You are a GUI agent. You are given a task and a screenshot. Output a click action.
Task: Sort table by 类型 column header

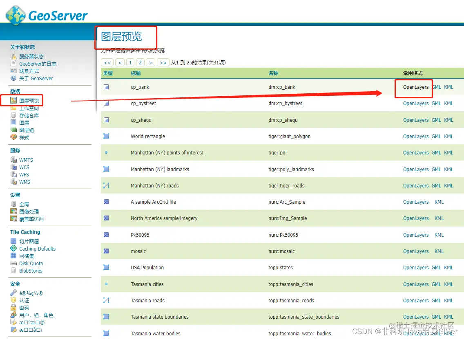click(x=108, y=73)
